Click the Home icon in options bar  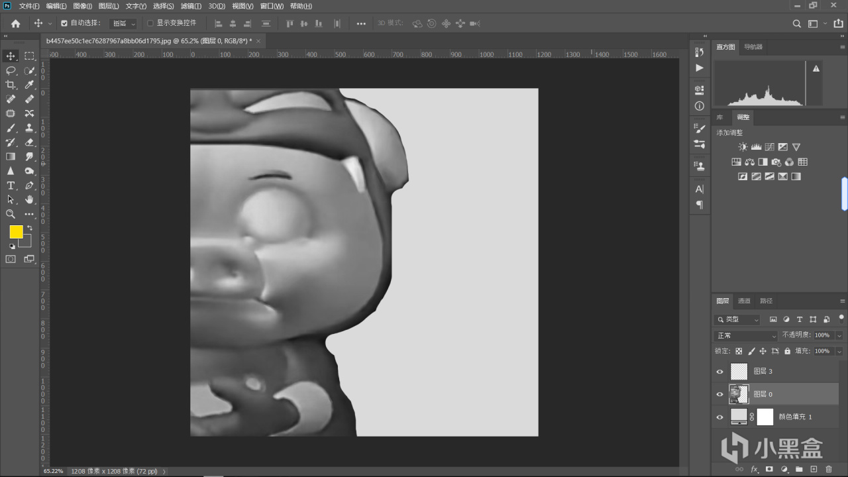15,23
